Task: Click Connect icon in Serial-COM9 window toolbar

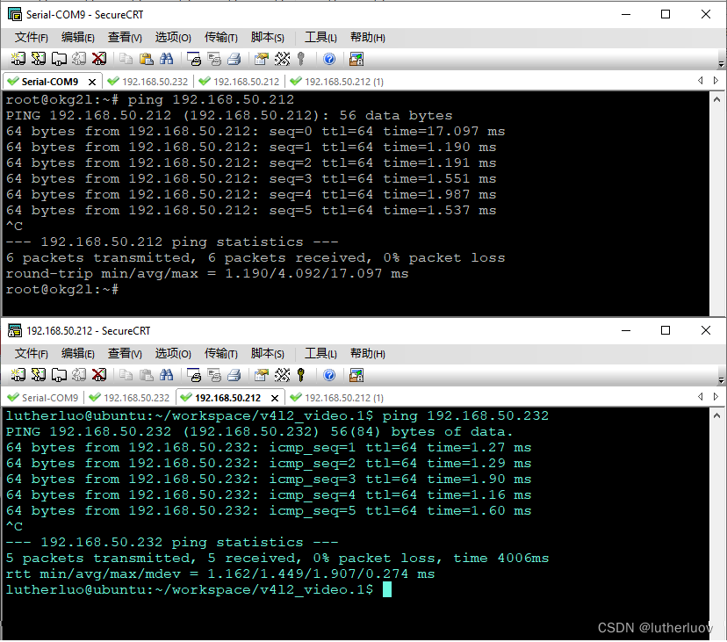Action: point(18,59)
